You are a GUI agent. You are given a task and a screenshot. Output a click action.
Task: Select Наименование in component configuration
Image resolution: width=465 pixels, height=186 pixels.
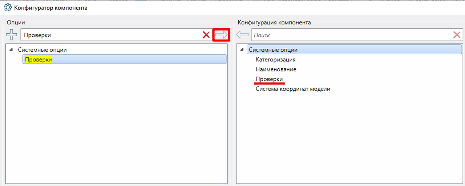click(x=276, y=69)
